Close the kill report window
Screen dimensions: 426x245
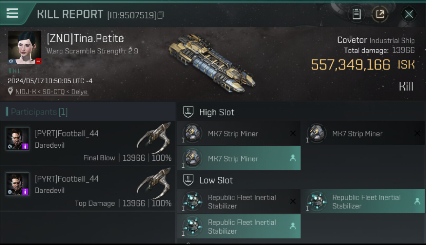tap(409, 14)
